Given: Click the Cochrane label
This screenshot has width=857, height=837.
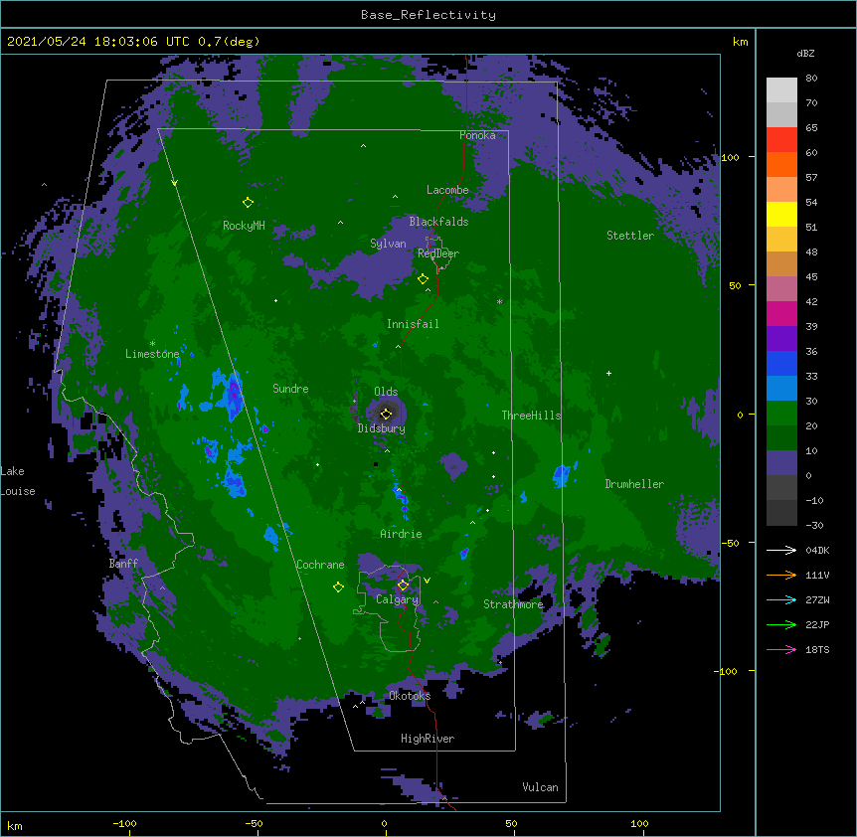Looking at the screenshot, I should [x=320, y=565].
